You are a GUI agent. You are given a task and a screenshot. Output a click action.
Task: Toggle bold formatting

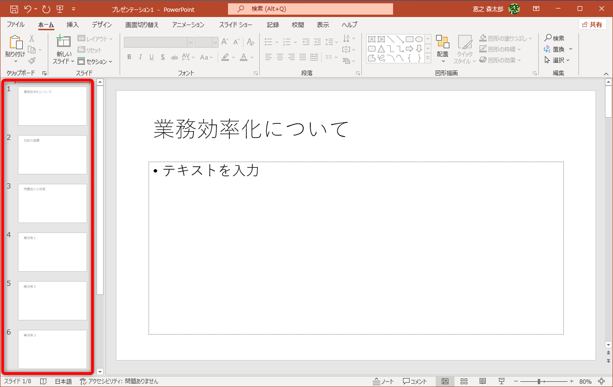pos(129,57)
